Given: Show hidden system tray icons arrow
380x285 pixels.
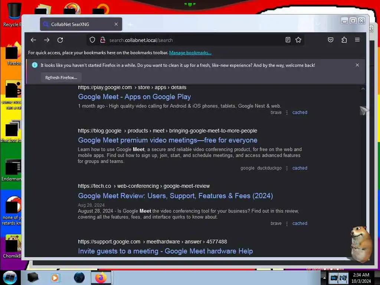Looking at the screenshot, I should click(x=324, y=278).
